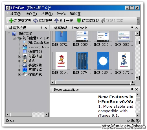
Task: Click the File Search magnifier icon
Action: click(x=25, y=43)
